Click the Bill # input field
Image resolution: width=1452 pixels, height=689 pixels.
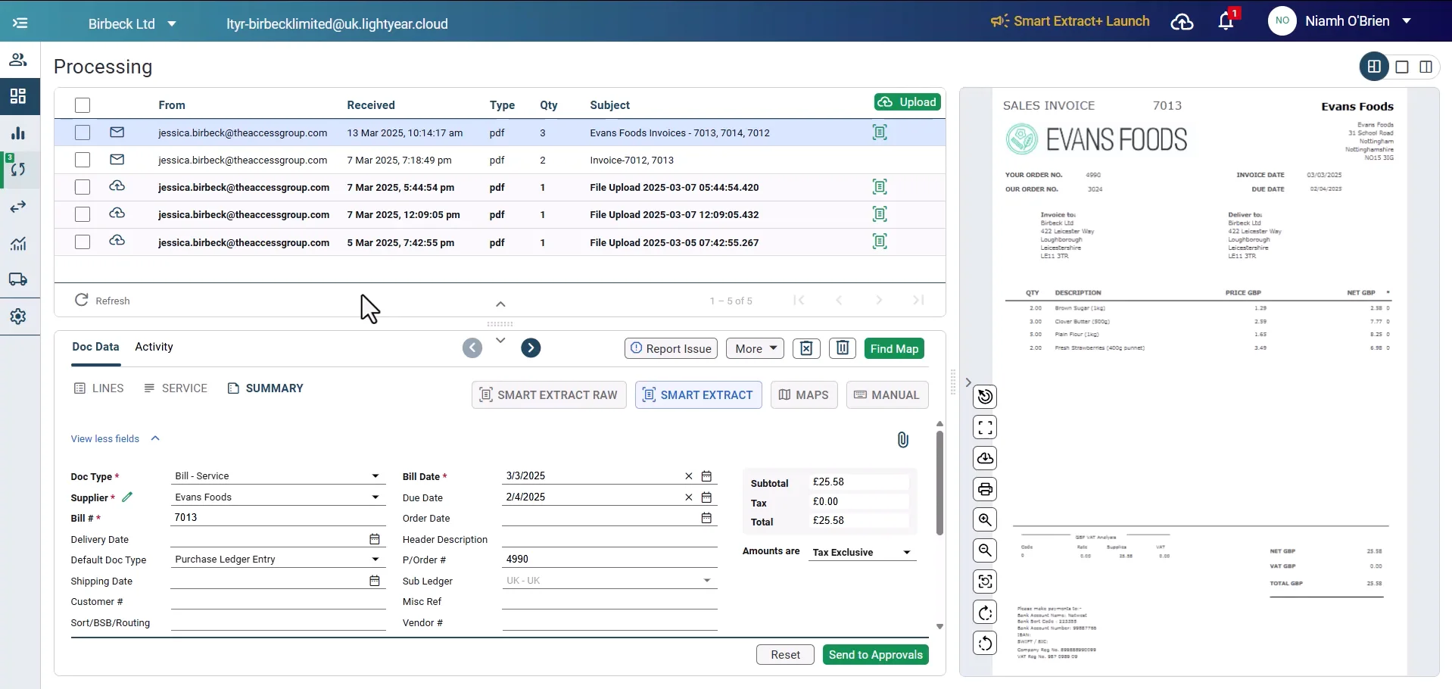(277, 518)
